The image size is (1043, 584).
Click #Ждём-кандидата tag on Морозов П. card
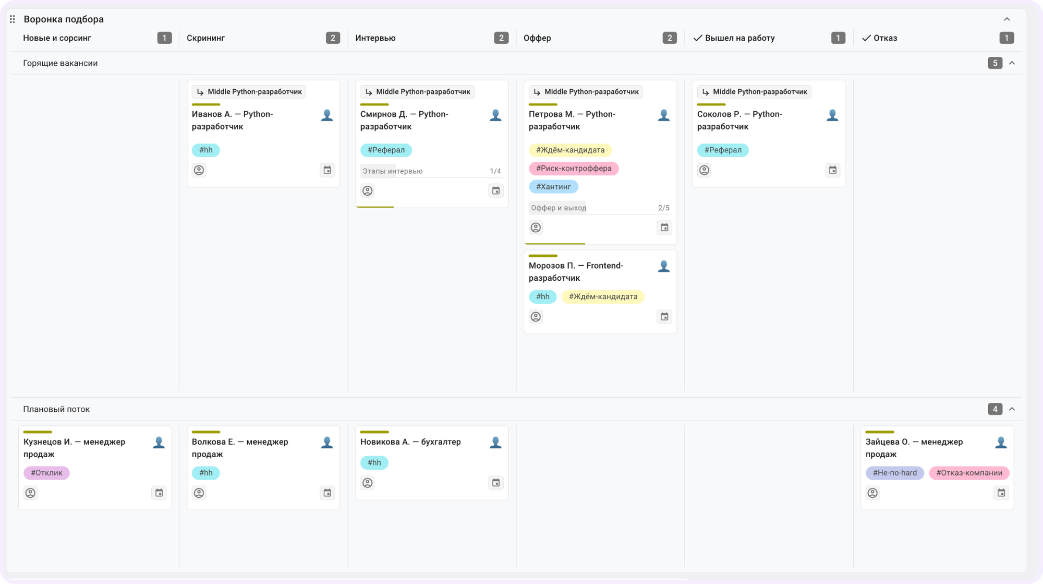pos(603,297)
